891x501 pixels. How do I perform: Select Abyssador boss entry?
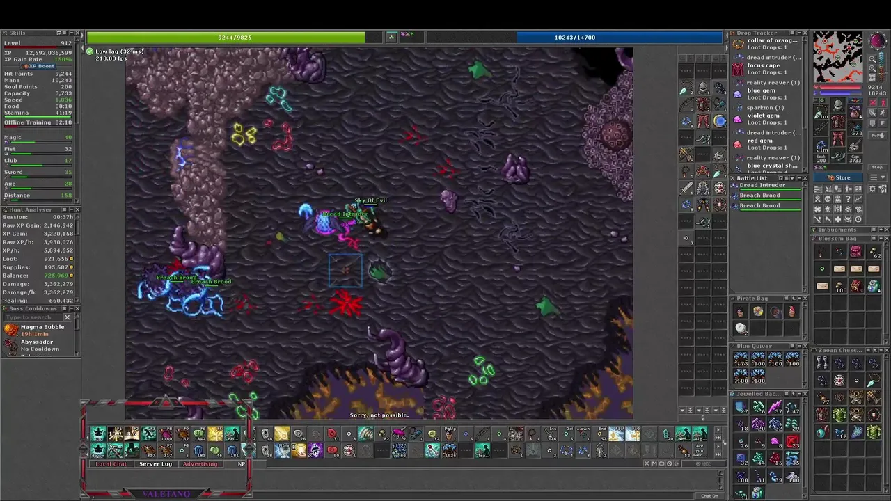pos(38,345)
